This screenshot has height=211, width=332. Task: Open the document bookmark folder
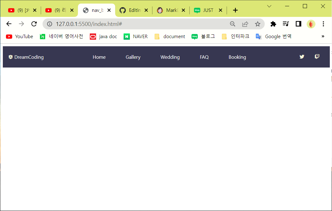[170, 36]
